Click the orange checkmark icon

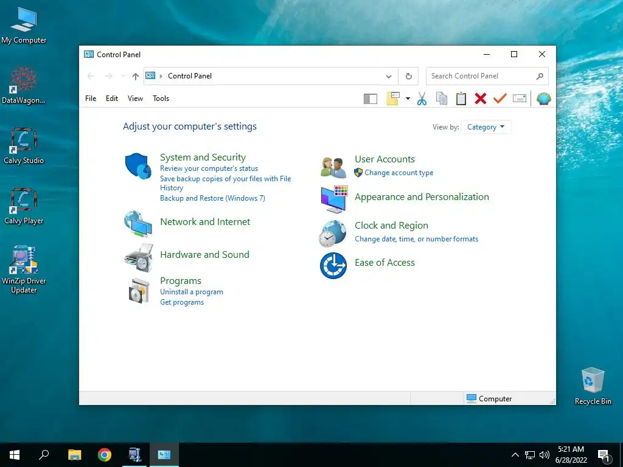tap(500, 98)
